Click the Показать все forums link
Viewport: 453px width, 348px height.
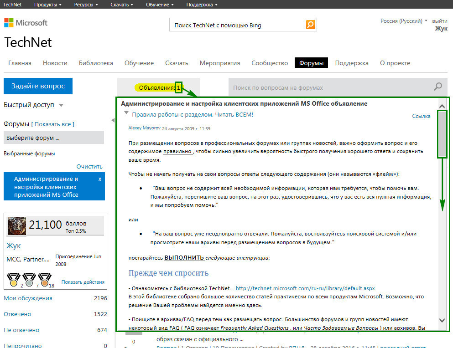pos(52,124)
